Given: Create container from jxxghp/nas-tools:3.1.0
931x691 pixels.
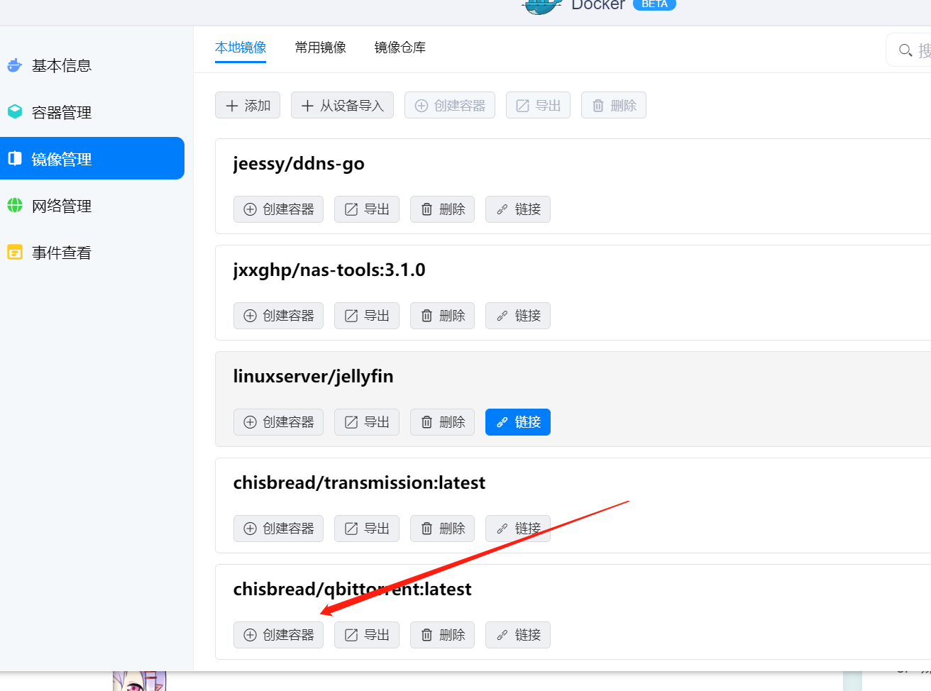Looking at the screenshot, I should click(x=278, y=316).
